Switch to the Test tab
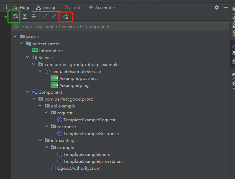This screenshot has height=179, width=235. [x=73, y=8]
